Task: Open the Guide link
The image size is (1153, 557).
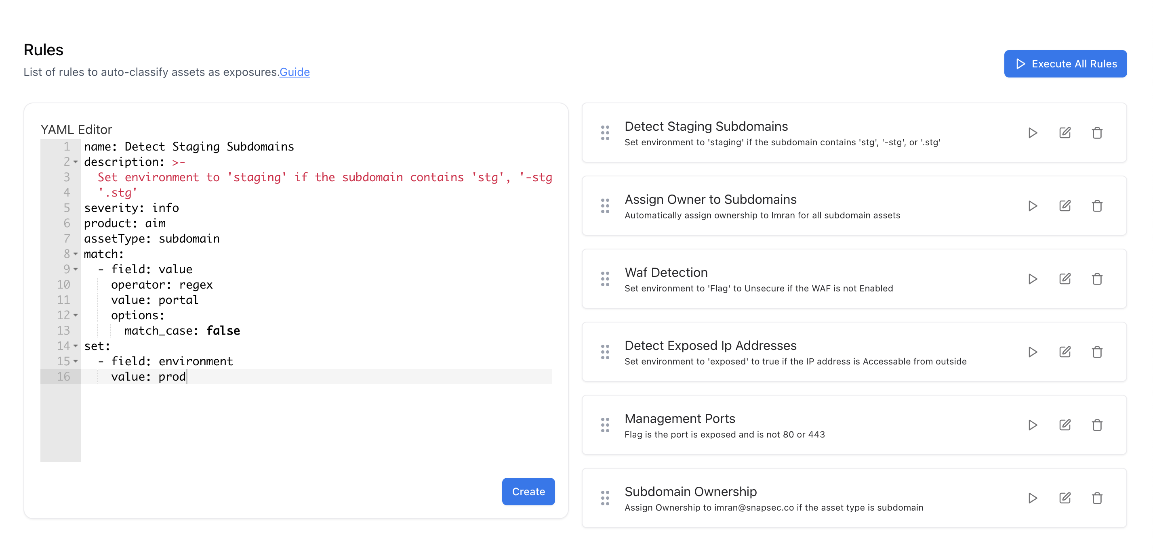Action: point(294,72)
